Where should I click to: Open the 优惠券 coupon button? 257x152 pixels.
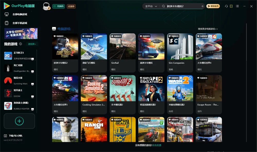71,6
